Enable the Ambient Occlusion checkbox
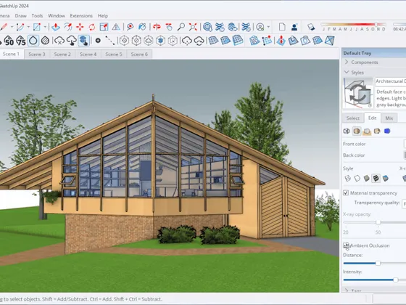Viewport: 406px width, 305px height. (x=346, y=245)
